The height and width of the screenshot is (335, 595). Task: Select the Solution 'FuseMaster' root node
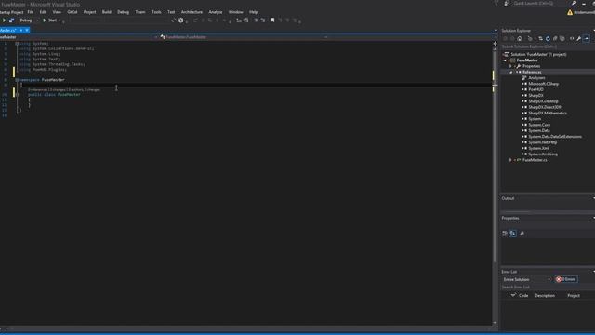click(538, 54)
